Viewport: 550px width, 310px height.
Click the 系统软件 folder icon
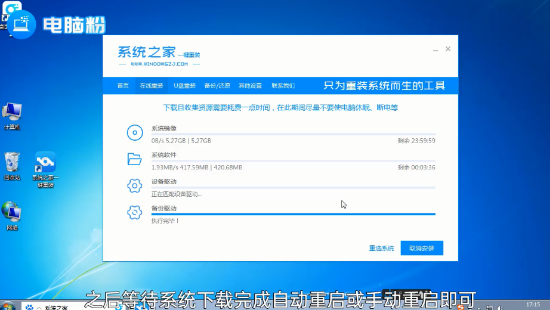(x=134, y=159)
